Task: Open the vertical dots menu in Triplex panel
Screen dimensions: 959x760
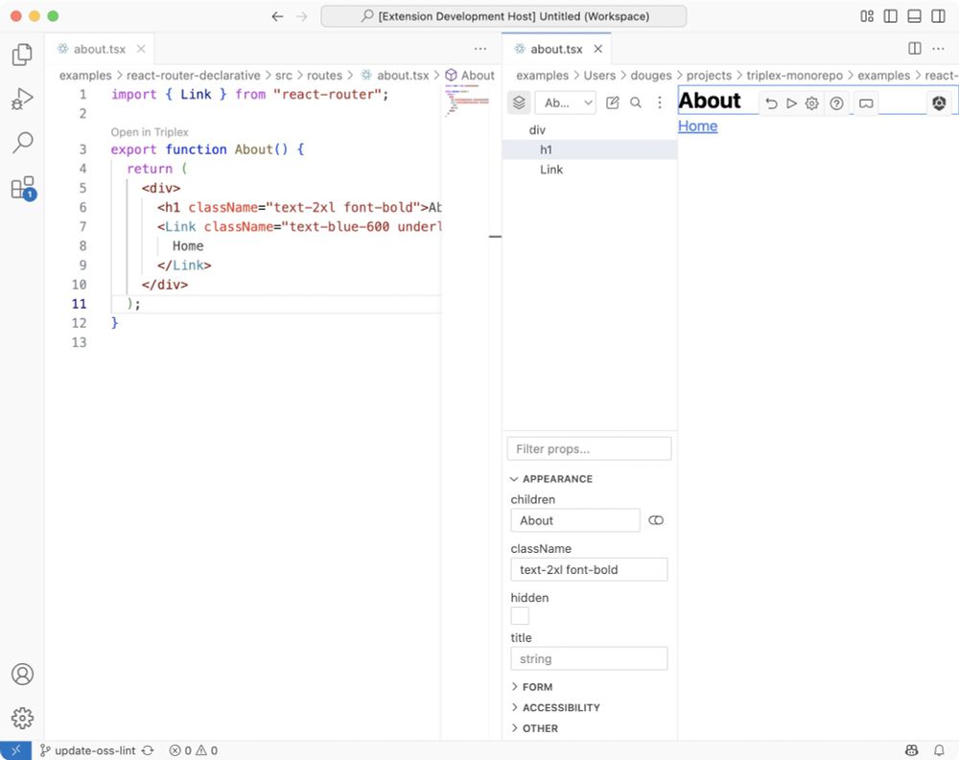Action: [660, 103]
